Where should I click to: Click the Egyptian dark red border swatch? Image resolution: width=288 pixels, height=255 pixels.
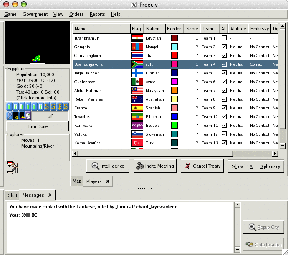(x=174, y=38)
